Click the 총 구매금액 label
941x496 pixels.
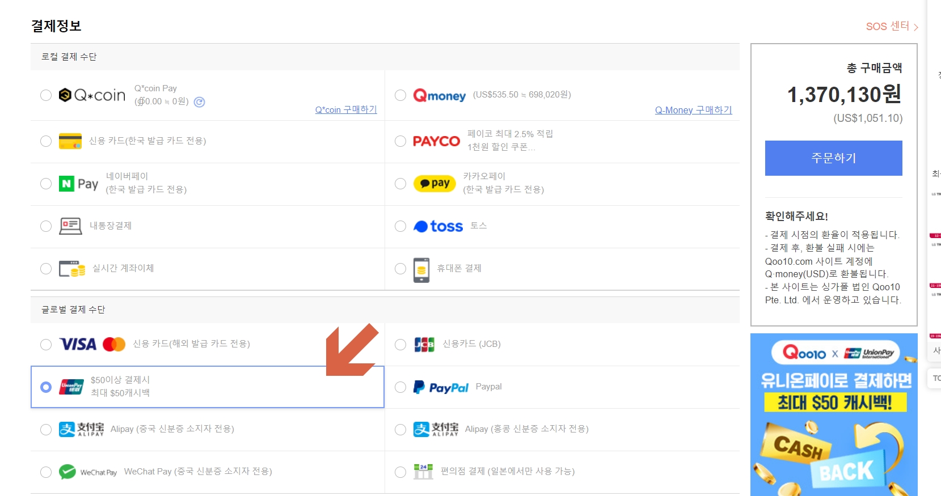point(874,68)
